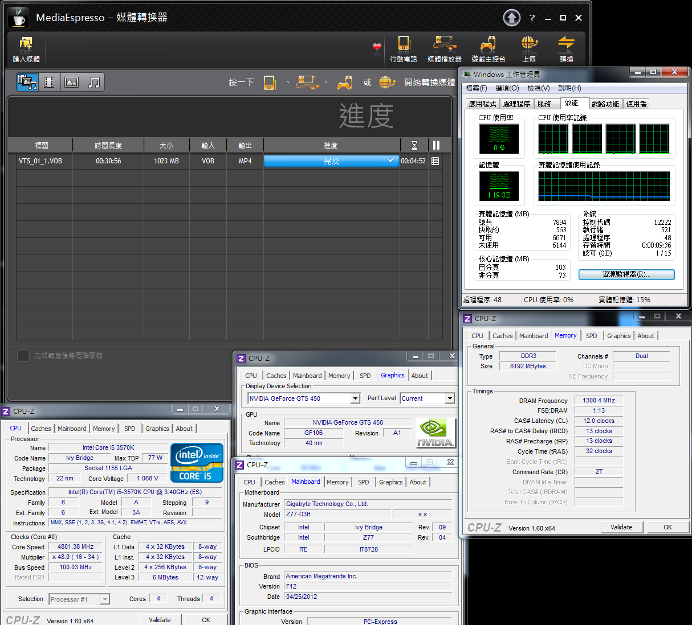Click the MediaEspresso update arrow icon
Viewport: 692px width, 625px height.
512,18
